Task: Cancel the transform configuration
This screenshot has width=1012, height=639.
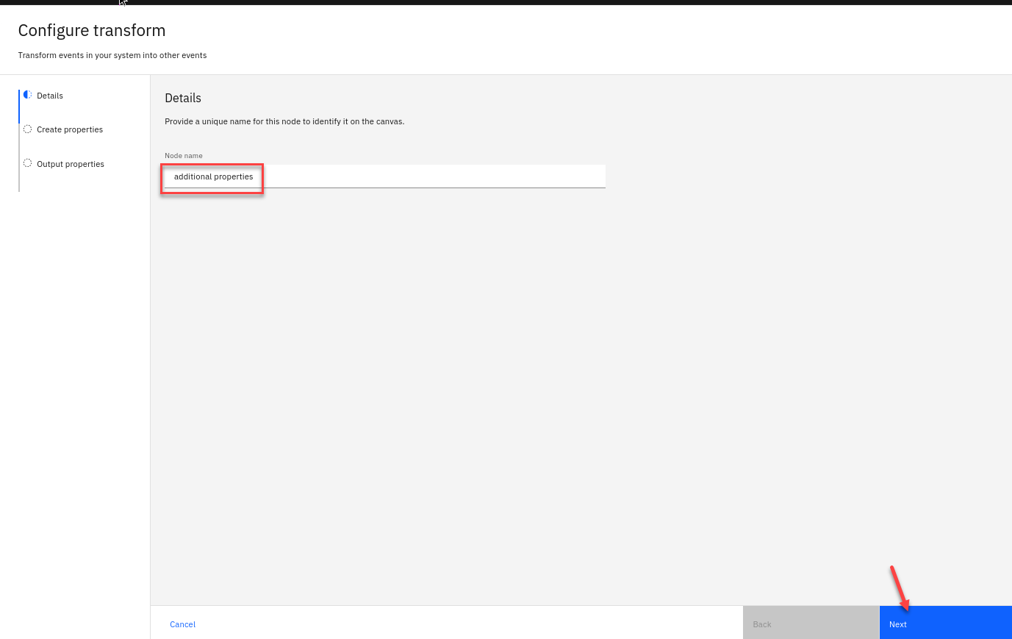Action: 182,624
